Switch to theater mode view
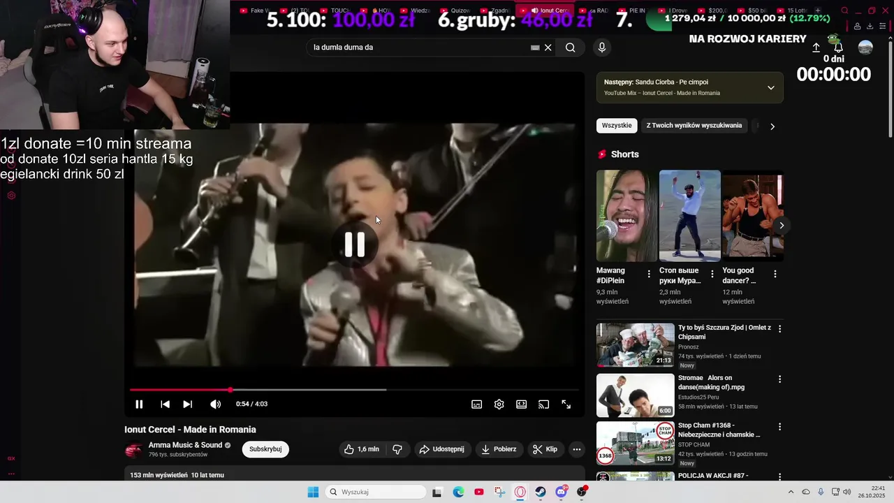Image resolution: width=894 pixels, height=503 pixels. (521, 404)
